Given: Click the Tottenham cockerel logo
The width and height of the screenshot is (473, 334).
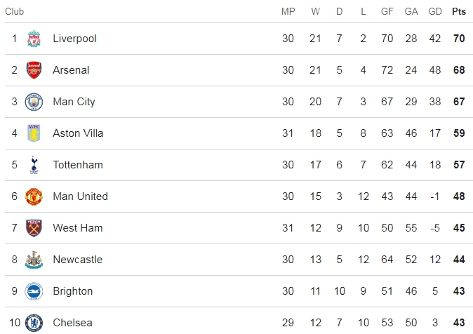Looking at the screenshot, I should point(34,165).
